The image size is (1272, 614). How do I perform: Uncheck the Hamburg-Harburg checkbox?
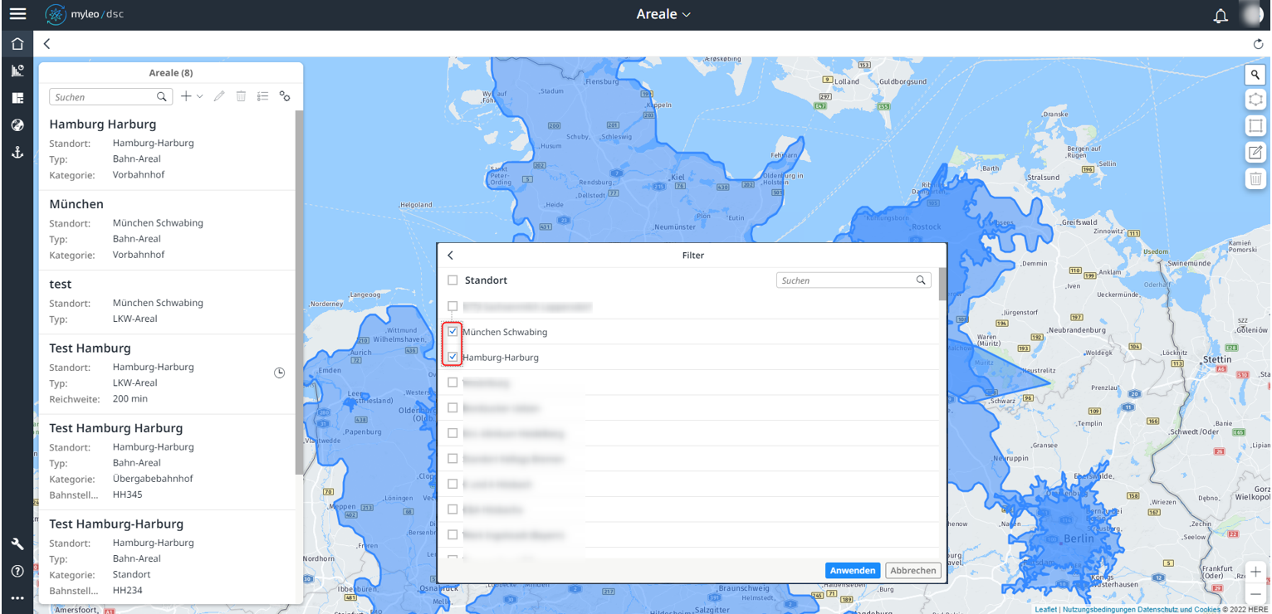click(453, 358)
